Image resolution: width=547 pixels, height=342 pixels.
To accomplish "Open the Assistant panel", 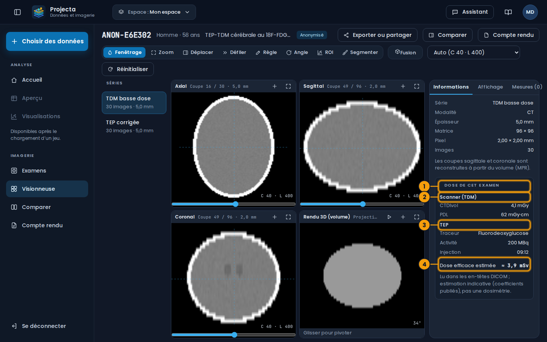I will [470, 12].
